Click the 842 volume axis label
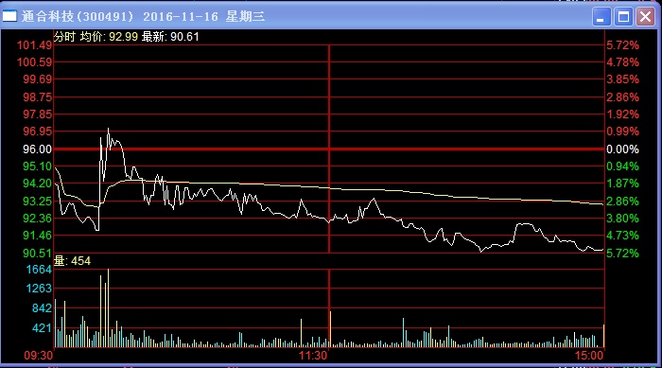Screen dimensions: 662x368 pyautogui.click(x=42, y=308)
